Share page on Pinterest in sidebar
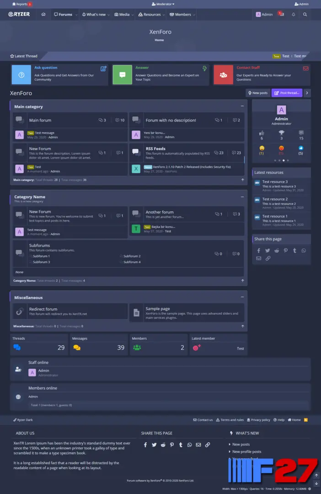This screenshot has height=494, width=321. [x=285, y=251]
